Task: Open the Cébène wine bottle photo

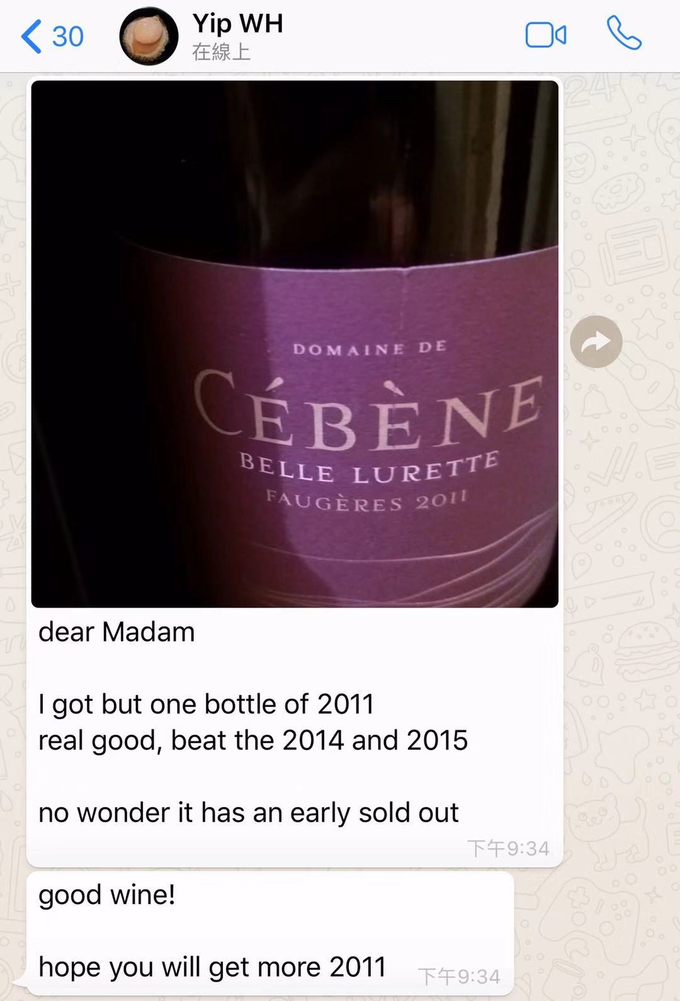Action: point(295,344)
